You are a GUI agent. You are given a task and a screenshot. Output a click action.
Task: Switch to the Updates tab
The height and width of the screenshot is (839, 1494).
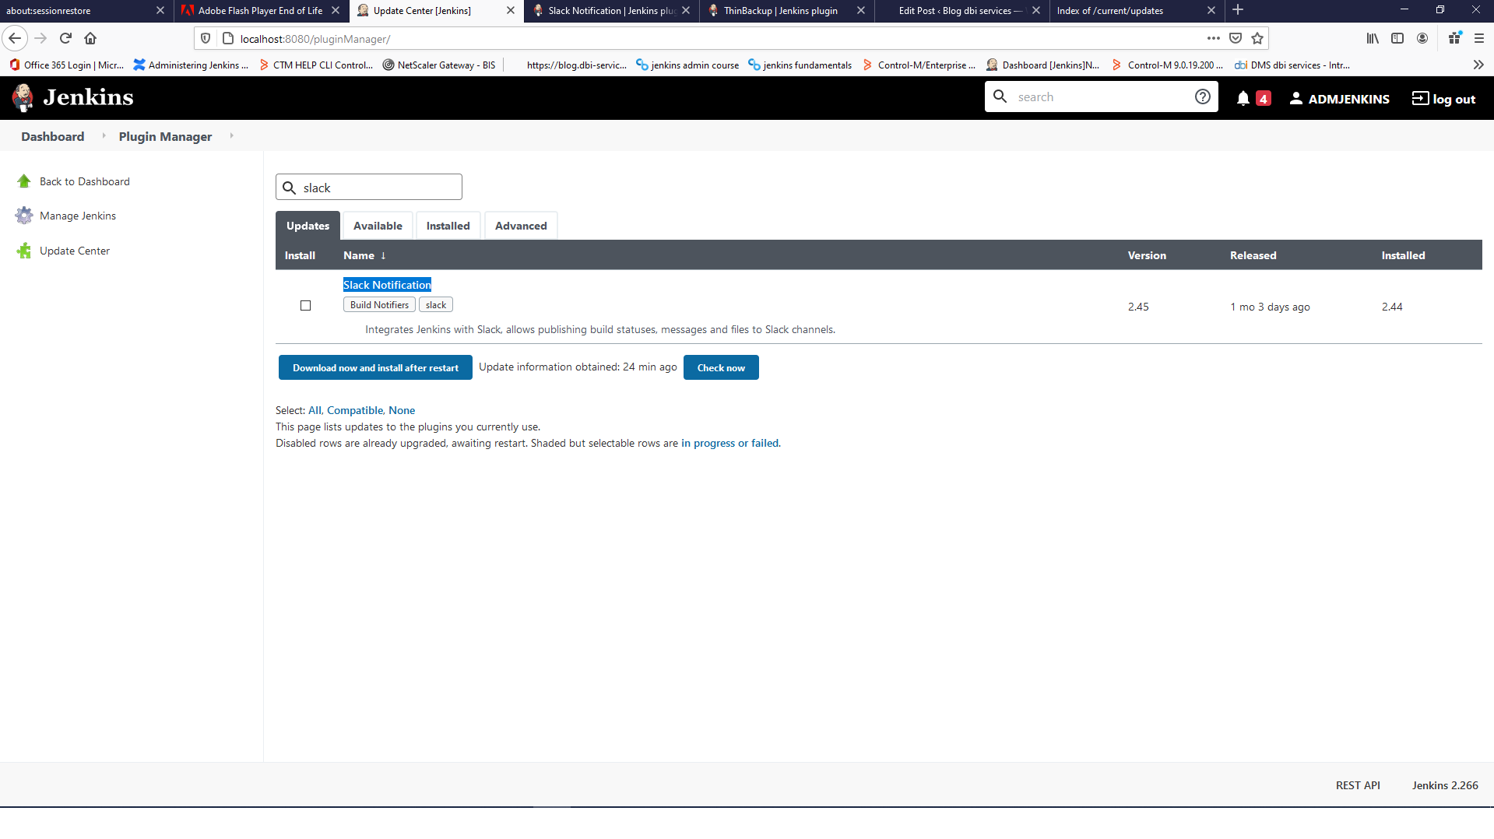point(308,226)
